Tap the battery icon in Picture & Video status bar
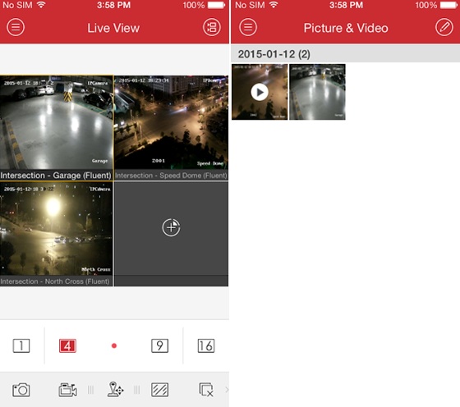 (x=449, y=5)
